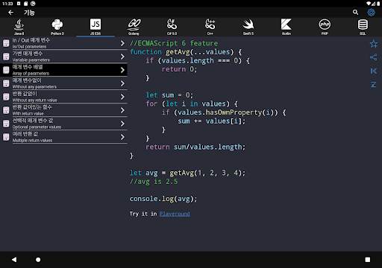Image resolution: width=382 pixels, height=268 pixels.
Task: Click the 'let avg = getAvg(1, 2, 3, 4);' line
Action: coord(187,173)
